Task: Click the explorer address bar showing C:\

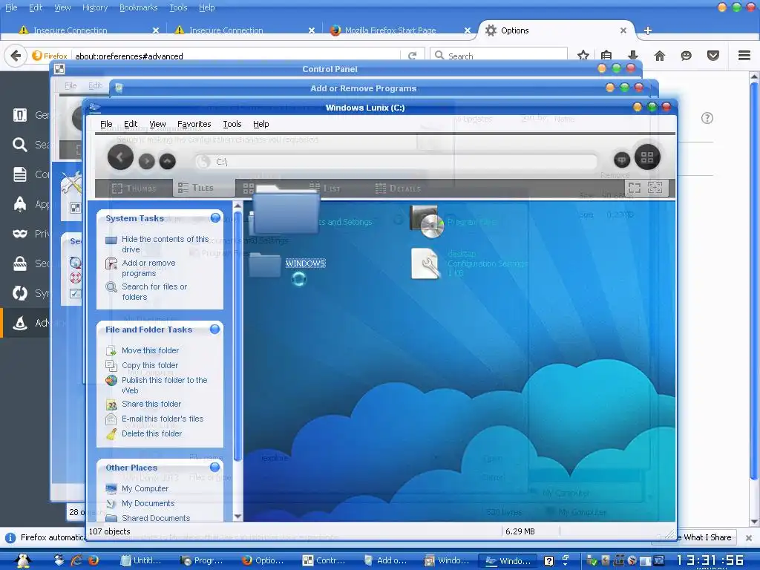Action: (x=396, y=161)
